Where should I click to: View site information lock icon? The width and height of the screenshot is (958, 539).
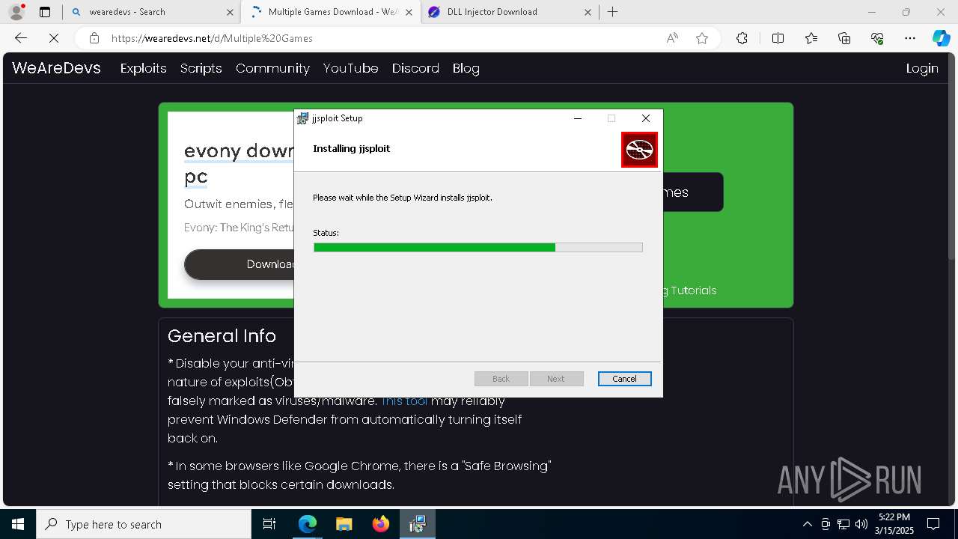coord(94,38)
